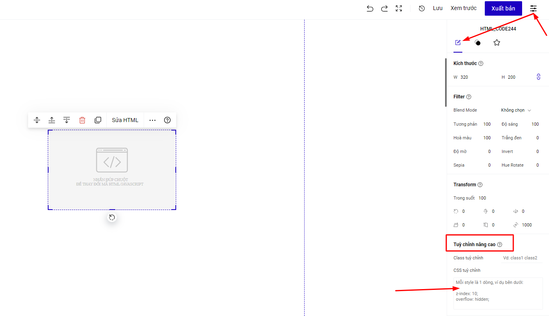549x316 pixels.
Task: Click the Class tuỳ chỉnh input field
Action: [x=521, y=258]
